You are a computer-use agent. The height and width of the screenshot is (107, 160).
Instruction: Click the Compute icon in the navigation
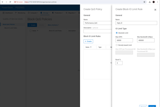(x=28, y=13)
